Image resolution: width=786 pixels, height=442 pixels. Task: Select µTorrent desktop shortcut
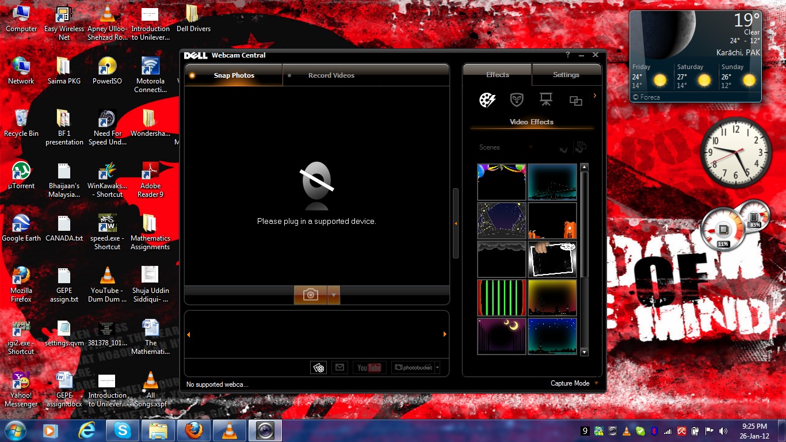21,176
